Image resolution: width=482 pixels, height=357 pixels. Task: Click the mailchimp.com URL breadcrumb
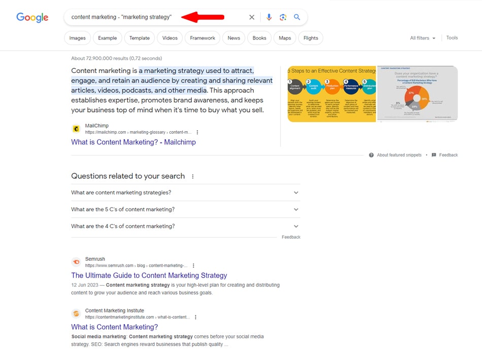(139, 132)
